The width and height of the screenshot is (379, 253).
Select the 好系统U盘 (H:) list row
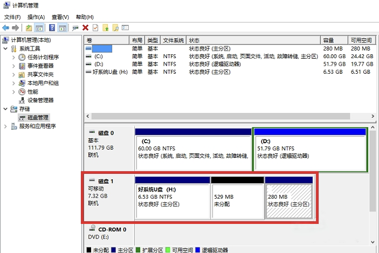[x=230, y=72]
